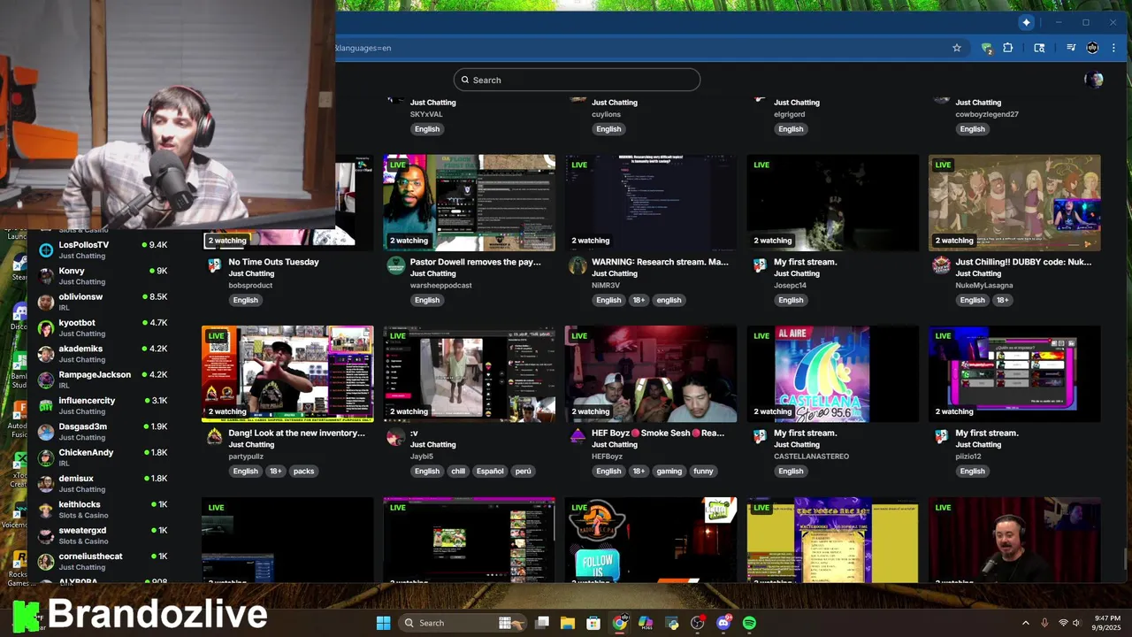1132x637 pixels.
Task: Click influencercity avatar in sidebar
Action: [46, 405]
